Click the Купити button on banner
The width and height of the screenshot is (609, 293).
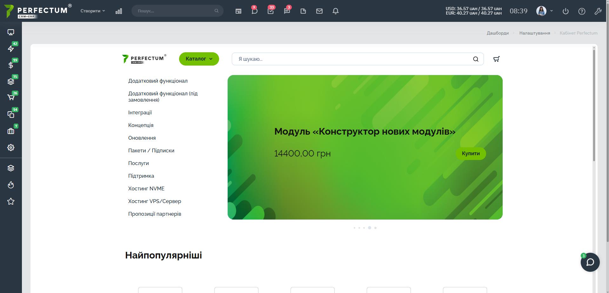[x=471, y=154]
